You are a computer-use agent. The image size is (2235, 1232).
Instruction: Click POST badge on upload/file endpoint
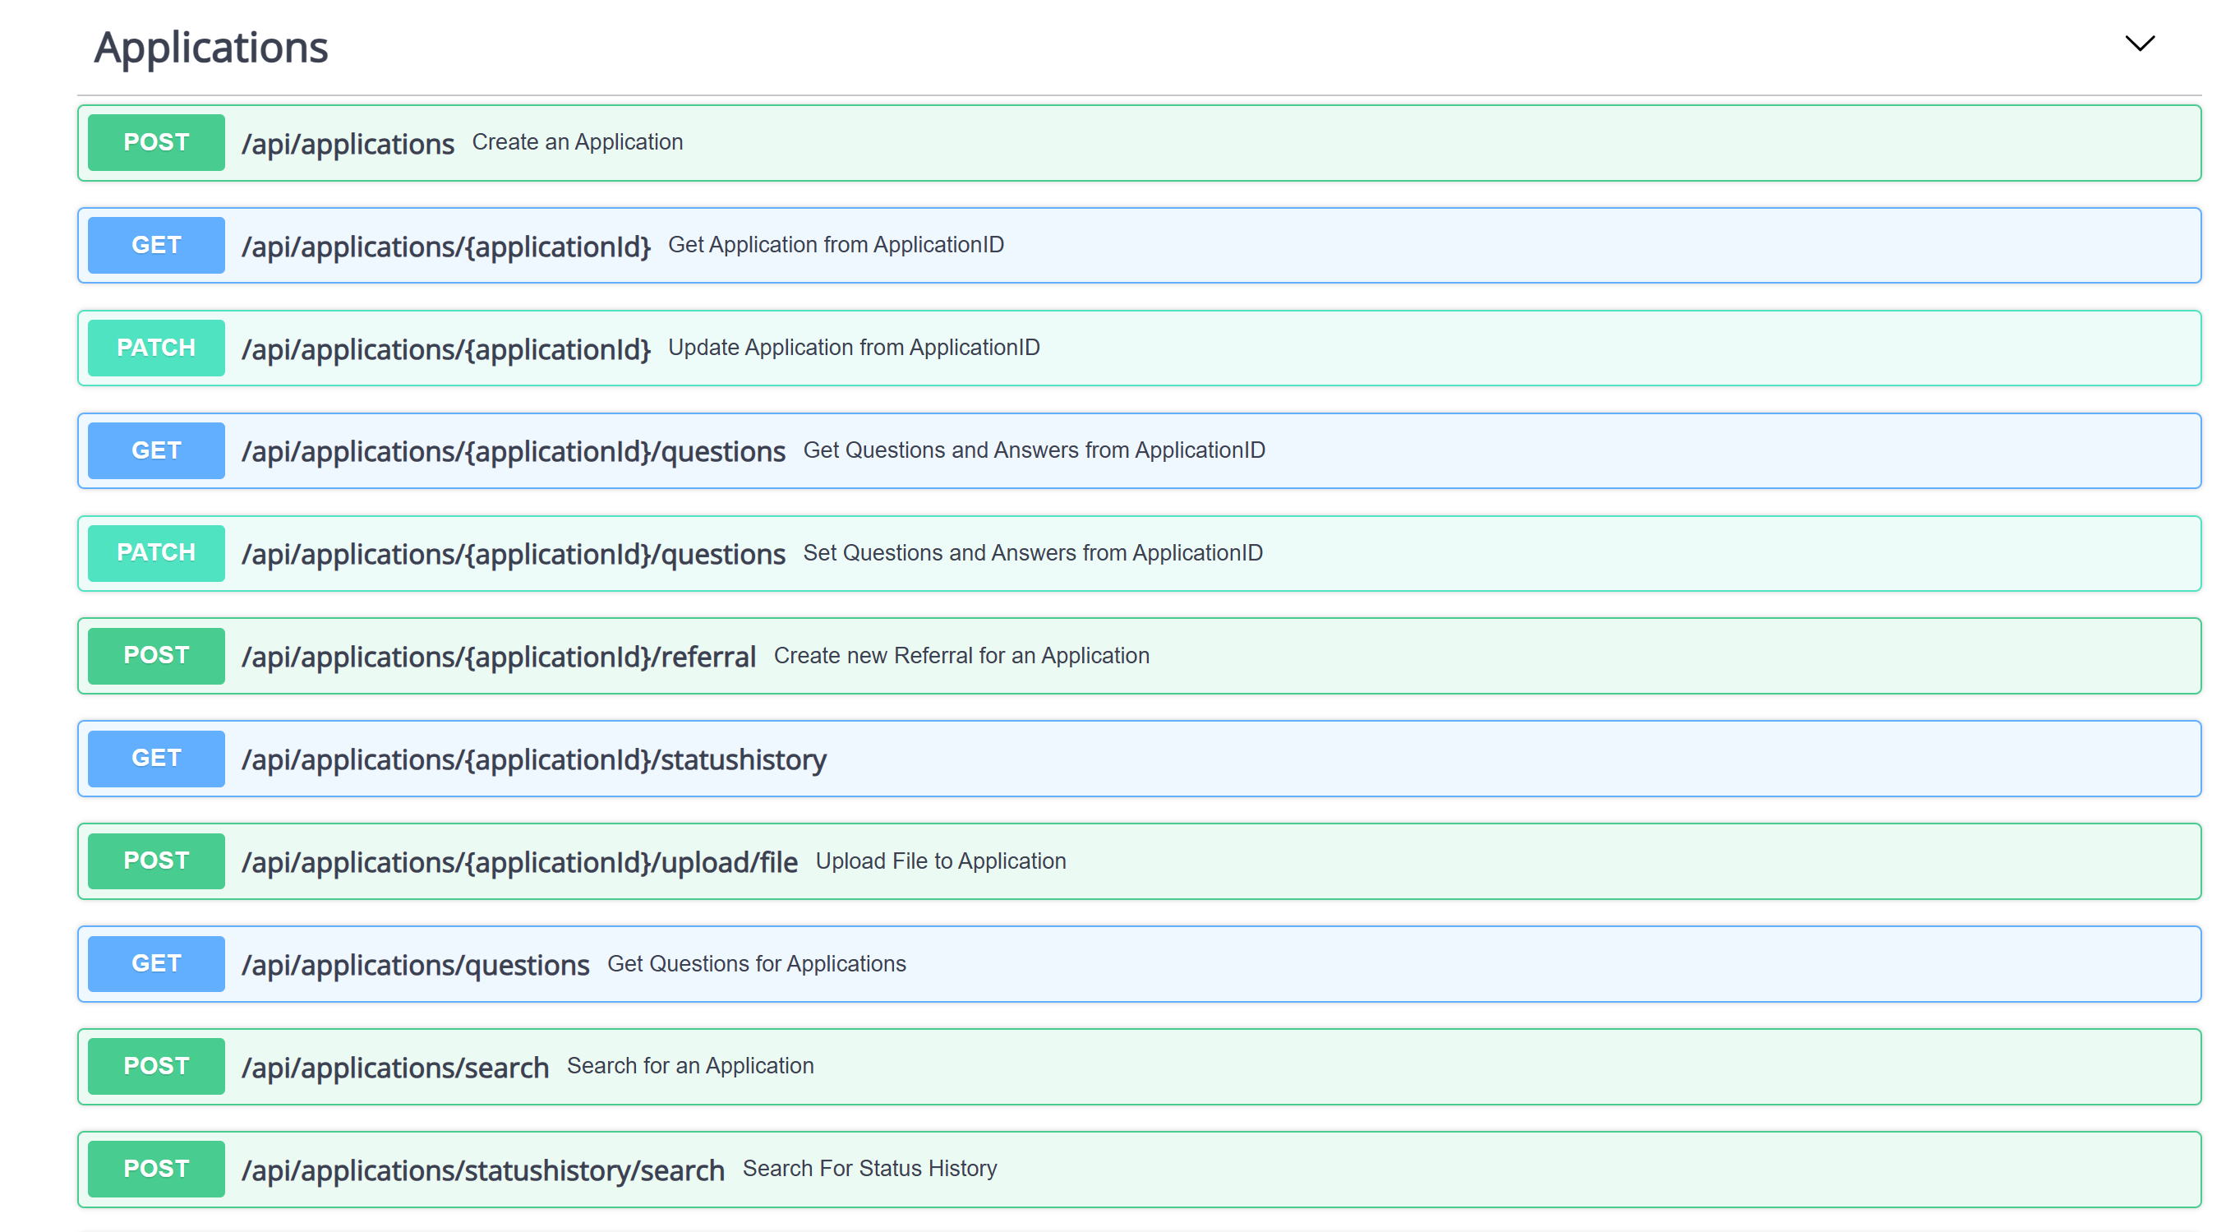tap(156, 861)
